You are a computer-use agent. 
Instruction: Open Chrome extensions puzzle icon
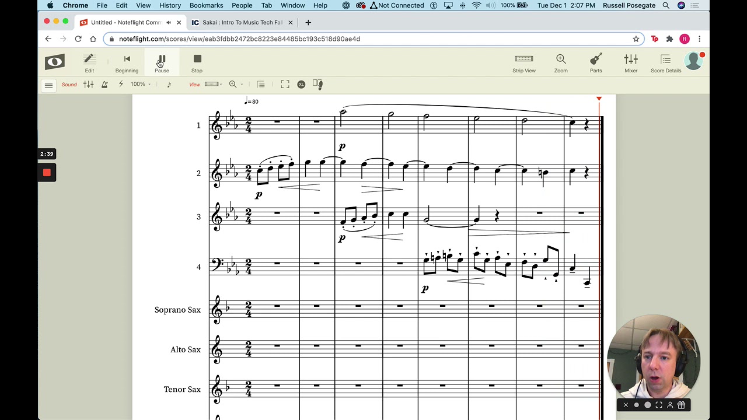(669, 39)
